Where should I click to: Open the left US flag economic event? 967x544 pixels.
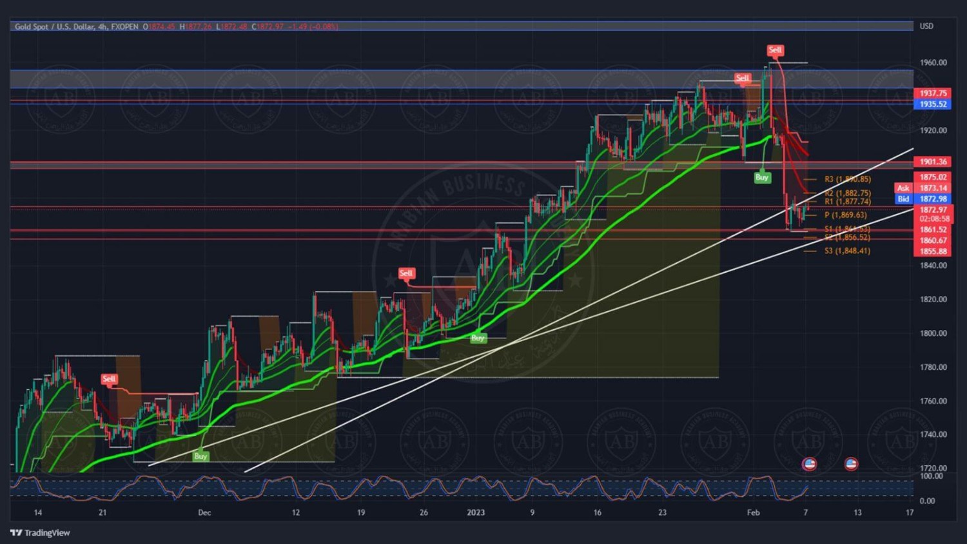pos(809,463)
